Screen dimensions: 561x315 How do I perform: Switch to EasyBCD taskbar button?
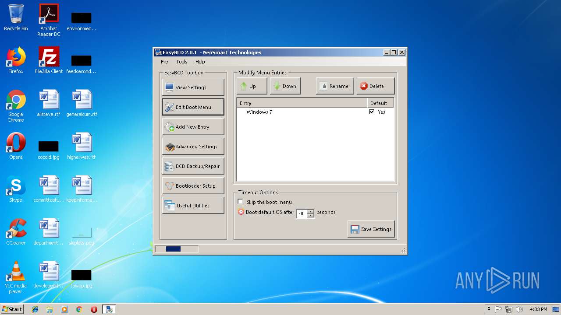click(109, 309)
